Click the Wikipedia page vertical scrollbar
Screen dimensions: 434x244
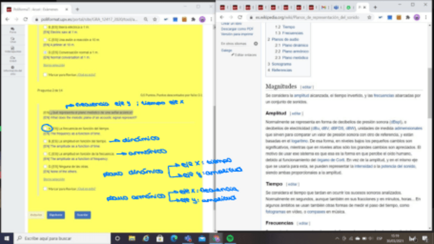tap(429, 93)
